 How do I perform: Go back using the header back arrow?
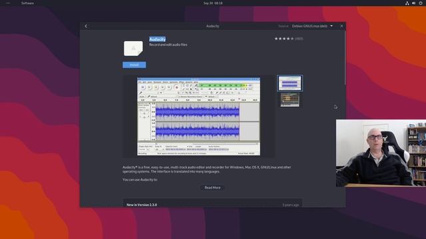86,26
